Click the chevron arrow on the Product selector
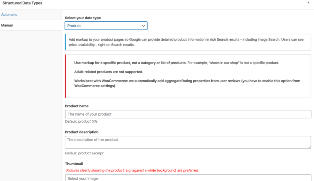Screen dimensions: 314x181 pos(143,26)
